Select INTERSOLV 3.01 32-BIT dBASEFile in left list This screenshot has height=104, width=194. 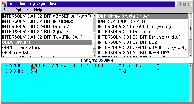[47, 16]
